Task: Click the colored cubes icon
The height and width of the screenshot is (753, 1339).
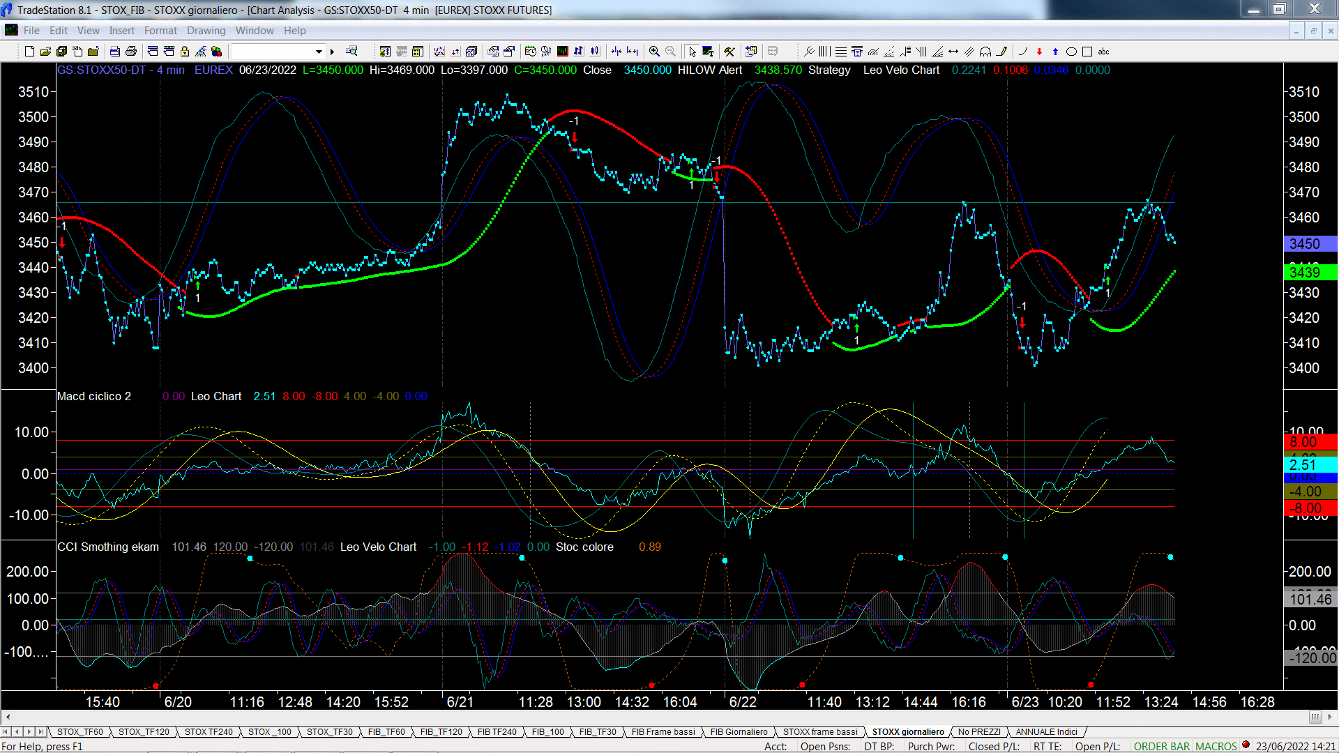Action: click(217, 52)
